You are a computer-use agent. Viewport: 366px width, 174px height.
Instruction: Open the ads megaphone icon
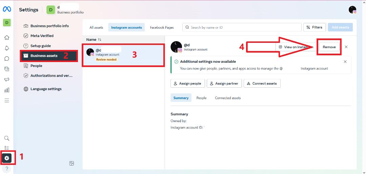[x=7, y=80]
